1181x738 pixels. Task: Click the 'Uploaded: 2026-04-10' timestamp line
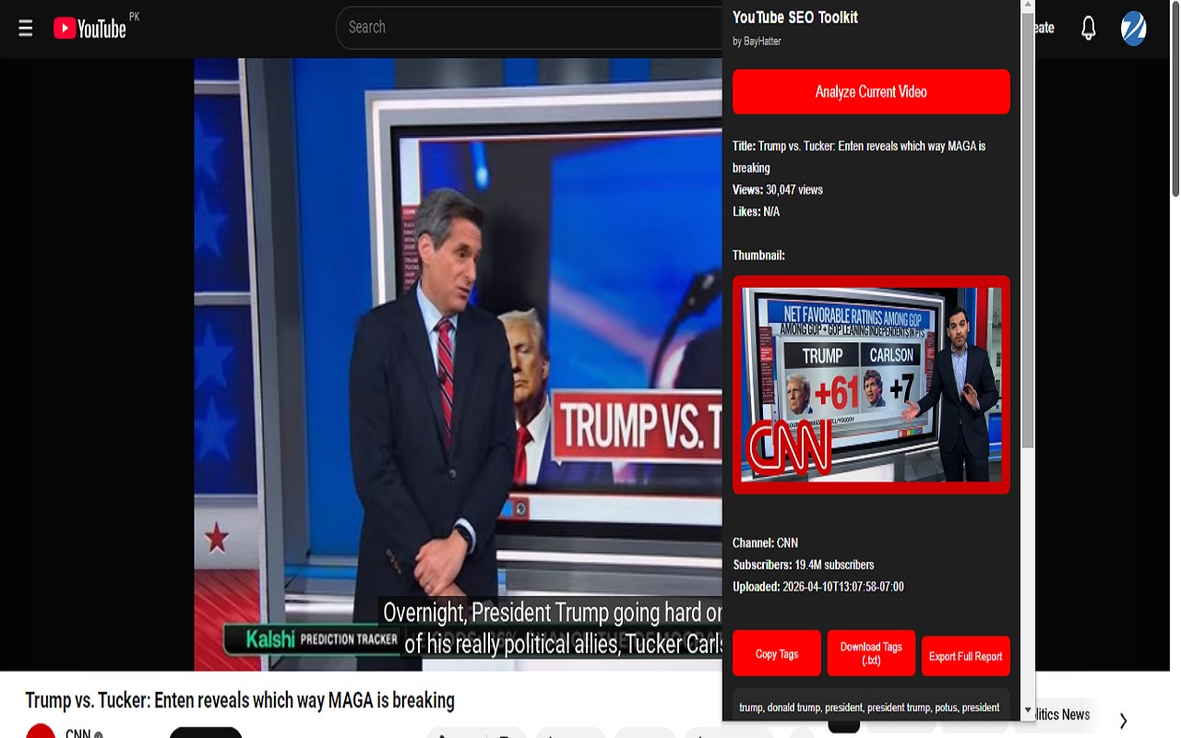pyautogui.click(x=818, y=587)
